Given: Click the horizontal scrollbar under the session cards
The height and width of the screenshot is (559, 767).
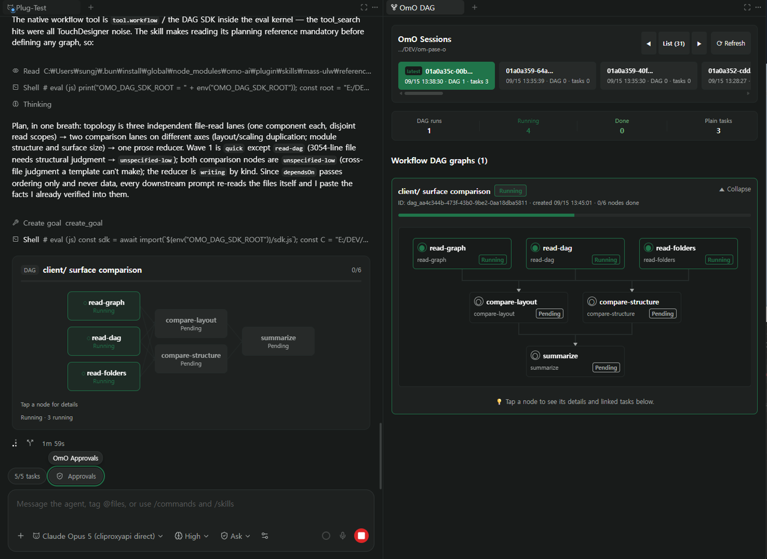Looking at the screenshot, I should [423, 94].
